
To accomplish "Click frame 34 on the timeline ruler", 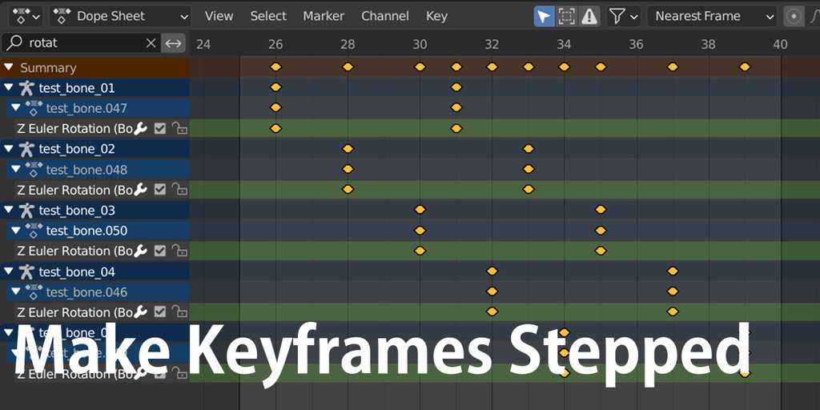I will click(x=564, y=45).
